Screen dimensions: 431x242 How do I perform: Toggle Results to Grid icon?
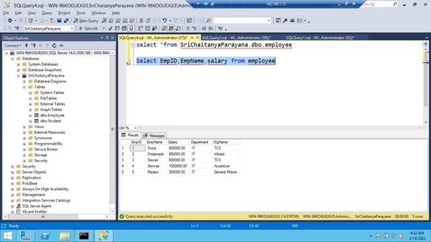pyautogui.click(x=171, y=28)
